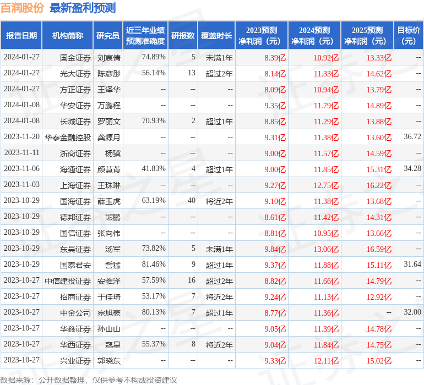Viewport: 424px width, 385px height.
Task: Click the 8.39亿 2023 profit value
Action: pos(275,58)
